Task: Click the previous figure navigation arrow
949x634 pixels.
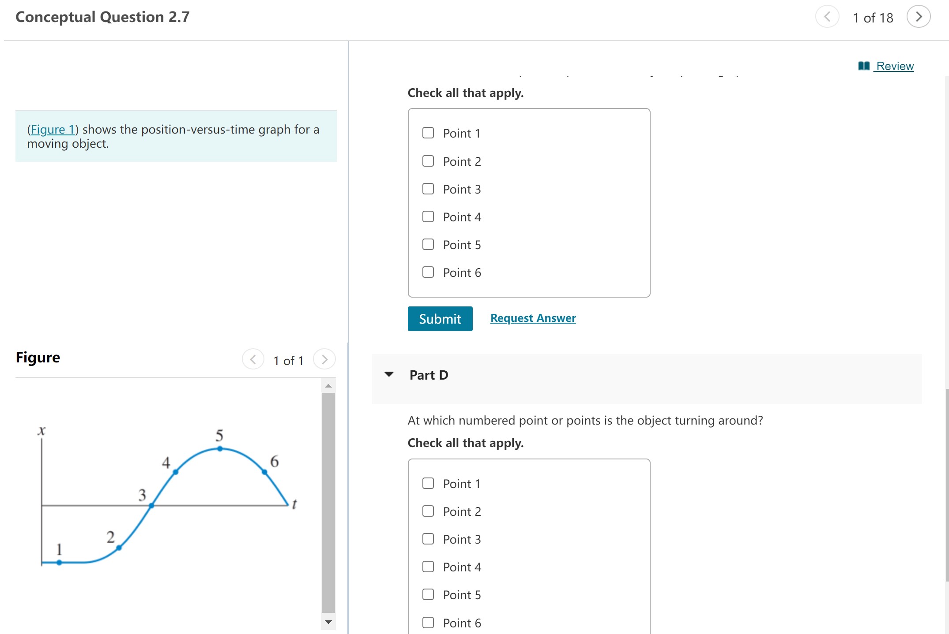Action: point(252,359)
